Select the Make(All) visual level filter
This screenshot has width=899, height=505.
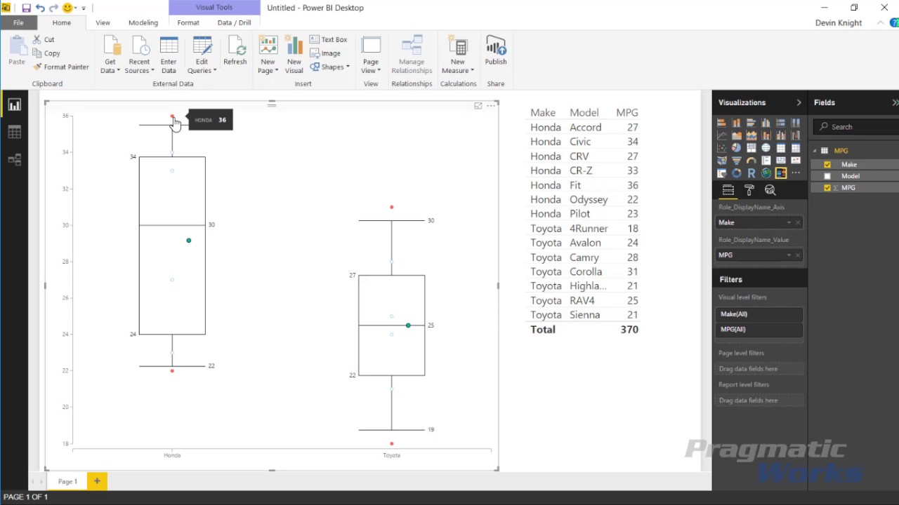[759, 314]
